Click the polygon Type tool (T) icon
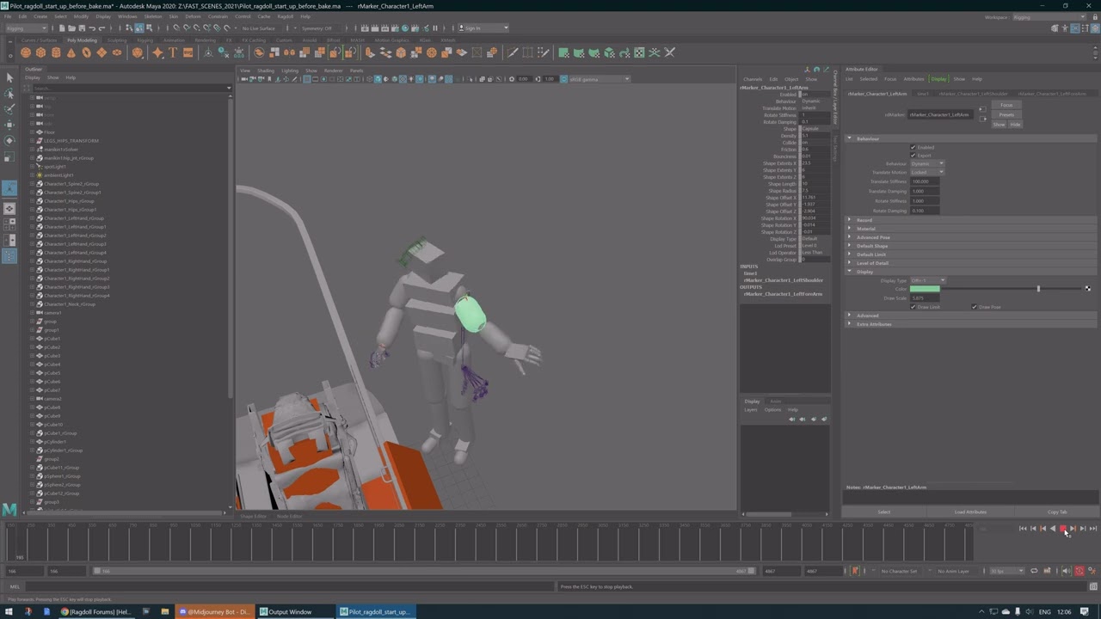The height and width of the screenshot is (619, 1101). (x=173, y=52)
